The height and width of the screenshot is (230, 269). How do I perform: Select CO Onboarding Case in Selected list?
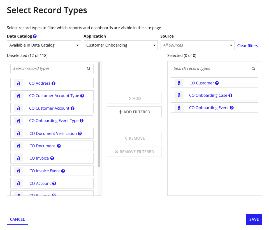pyautogui.click(x=214, y=95)
